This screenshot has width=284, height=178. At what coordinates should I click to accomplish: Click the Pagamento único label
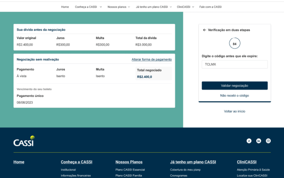point(30,96)
